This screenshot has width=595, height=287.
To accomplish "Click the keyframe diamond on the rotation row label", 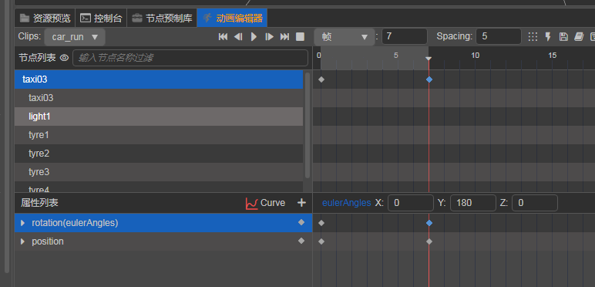I will click(301, 222).
